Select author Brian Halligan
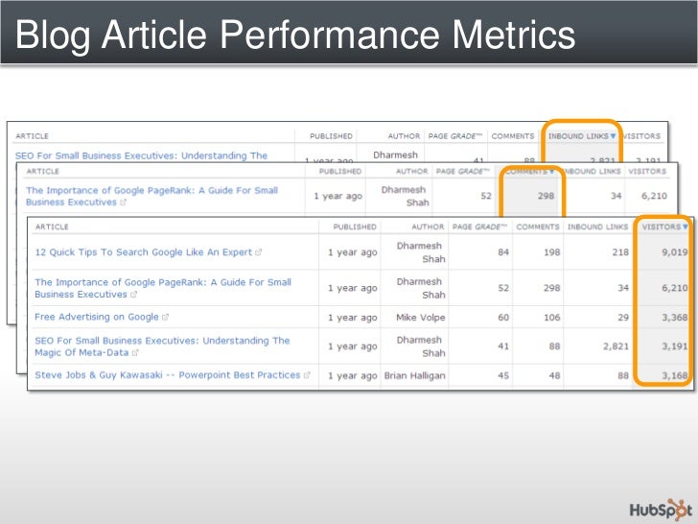This screenshot has width=698, height=524. click(x=414, y=375)
